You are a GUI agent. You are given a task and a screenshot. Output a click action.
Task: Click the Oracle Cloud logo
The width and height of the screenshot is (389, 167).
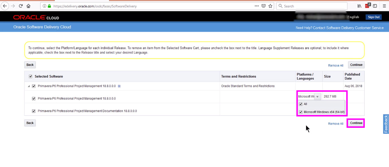[36, 18]
